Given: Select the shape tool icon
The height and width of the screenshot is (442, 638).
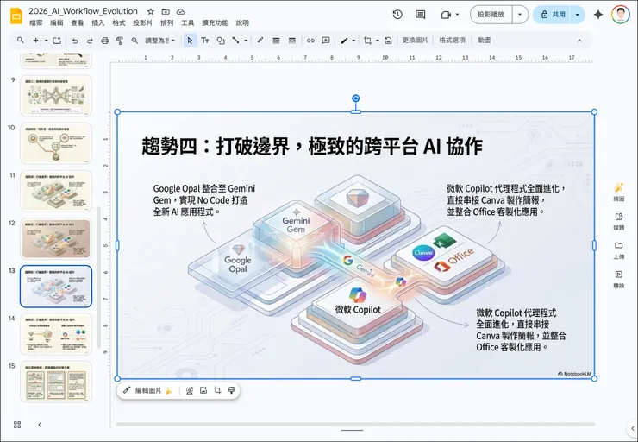Looking at the screenshot, I should pos(221,41).
